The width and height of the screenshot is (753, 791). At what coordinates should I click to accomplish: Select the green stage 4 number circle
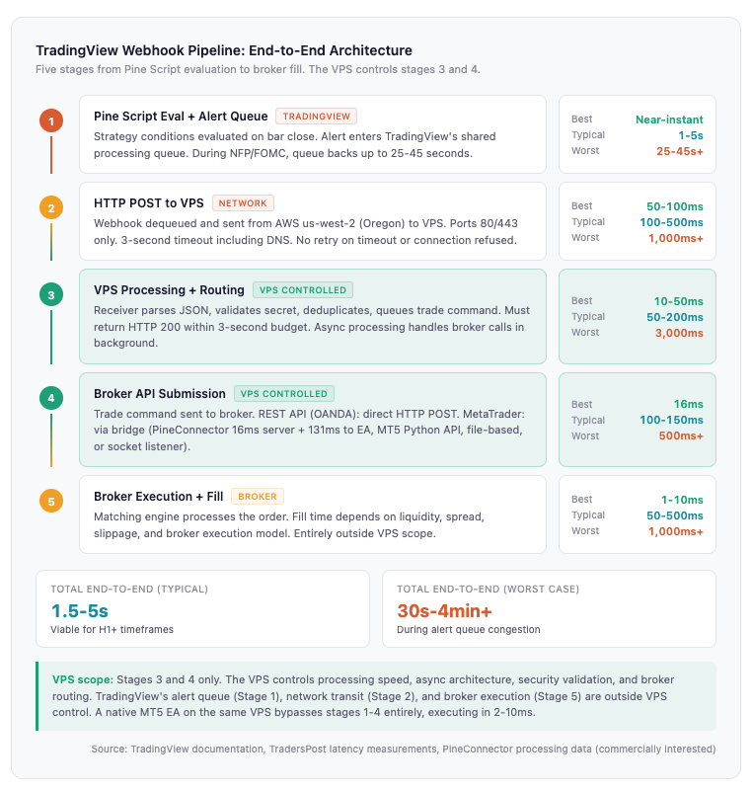[x=51, y=398]
